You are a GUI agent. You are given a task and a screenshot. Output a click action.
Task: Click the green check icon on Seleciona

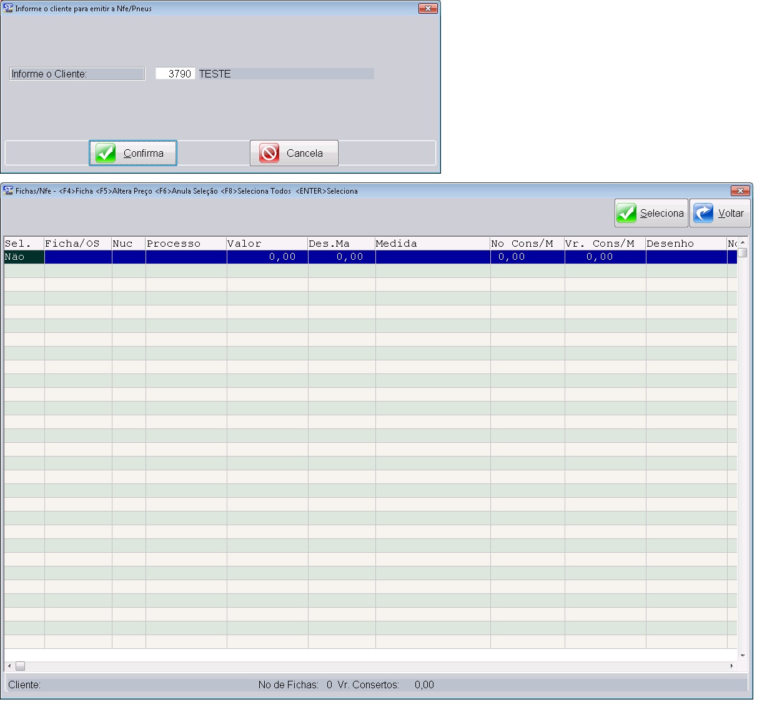(x=626, y=213)
